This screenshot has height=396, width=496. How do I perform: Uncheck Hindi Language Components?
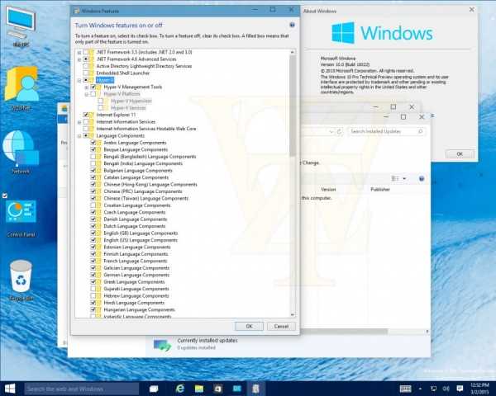93,303
